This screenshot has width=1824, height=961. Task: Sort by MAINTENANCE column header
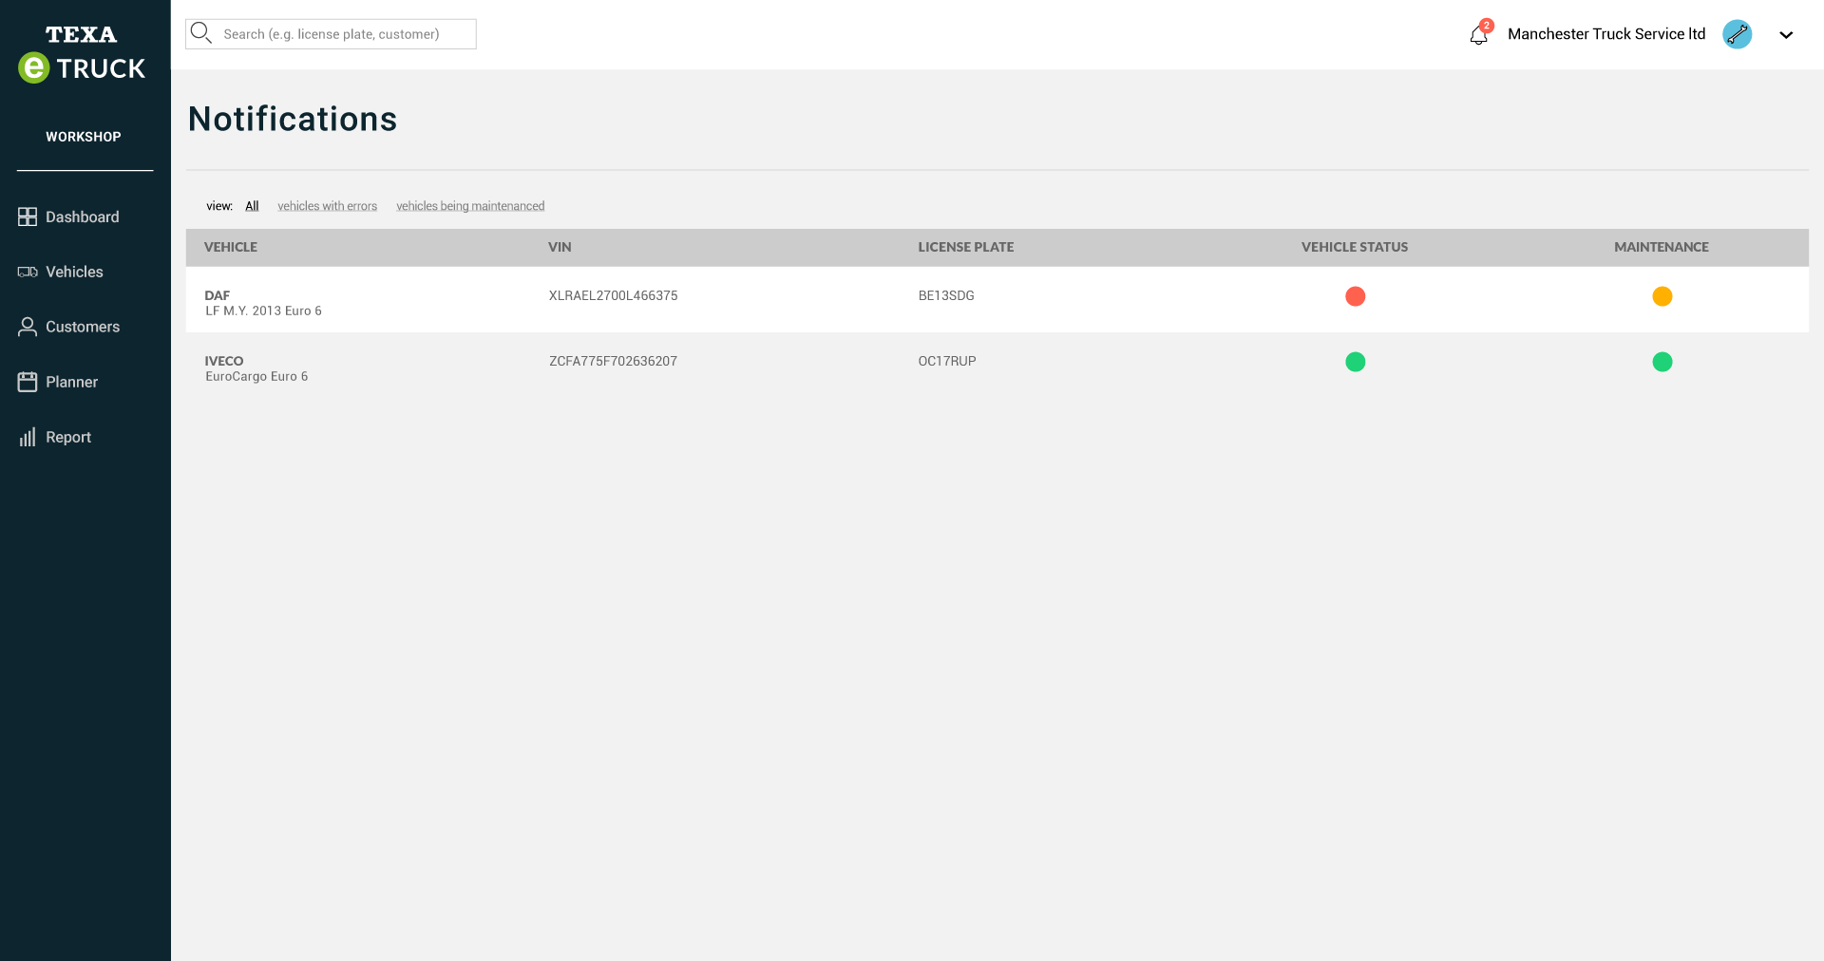tap(1662, 247)
